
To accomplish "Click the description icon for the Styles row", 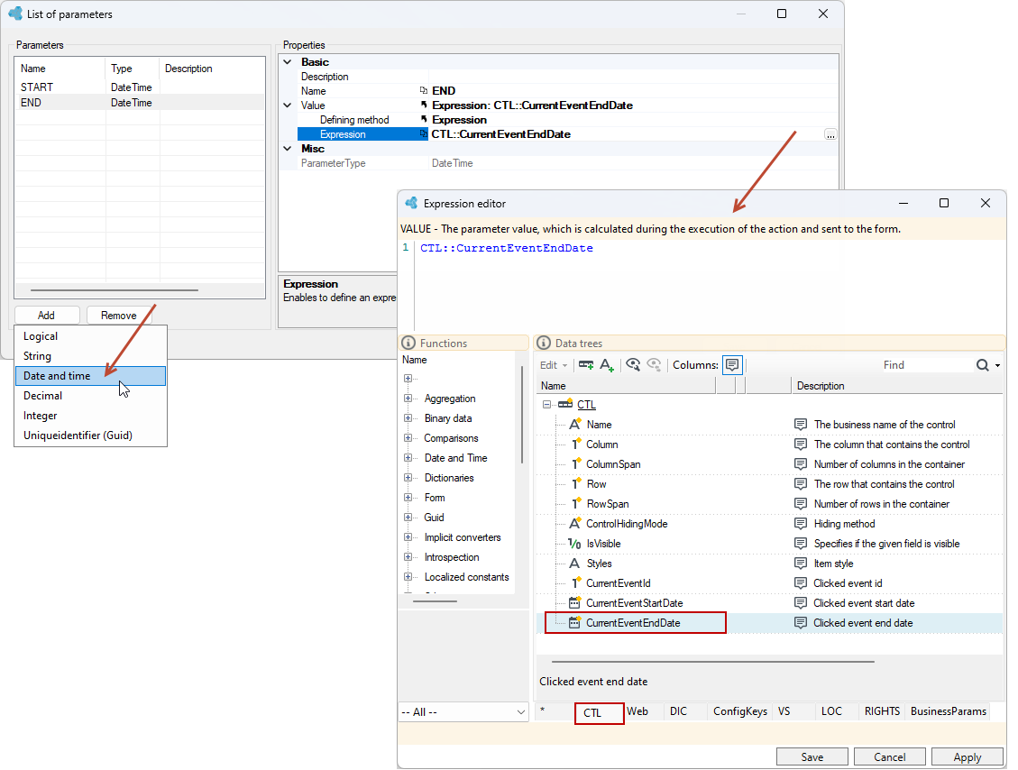I will click(x=802, y=564).
